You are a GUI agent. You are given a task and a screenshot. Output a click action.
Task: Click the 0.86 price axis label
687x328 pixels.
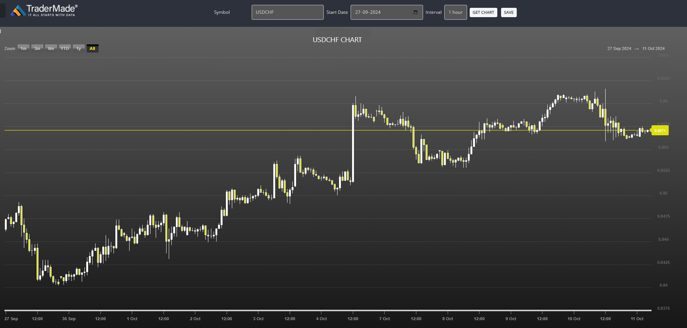(663, 101)
